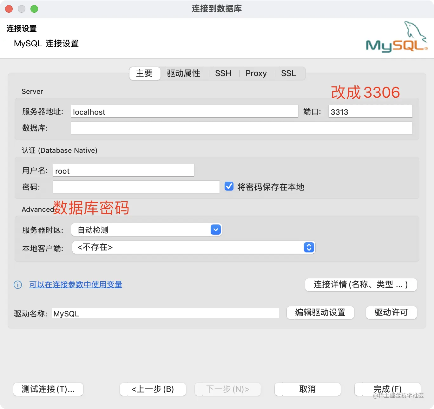This screenshot has width=434, height=409.
Task: Open the SSH tab
Action: tap(223, 73)
